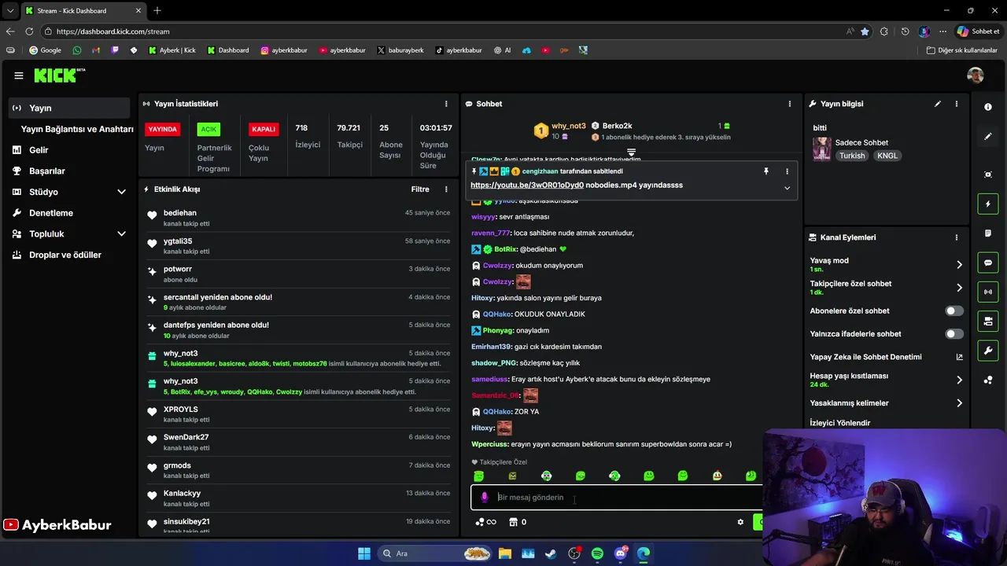This screenshot has height=566, width=1007.
Task: Open Sohbet panel three-dot menu
Action: [790, 104]
